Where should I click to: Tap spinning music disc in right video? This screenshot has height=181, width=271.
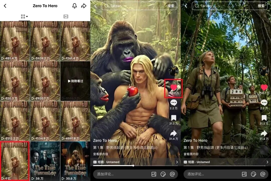tap(264, 150)
